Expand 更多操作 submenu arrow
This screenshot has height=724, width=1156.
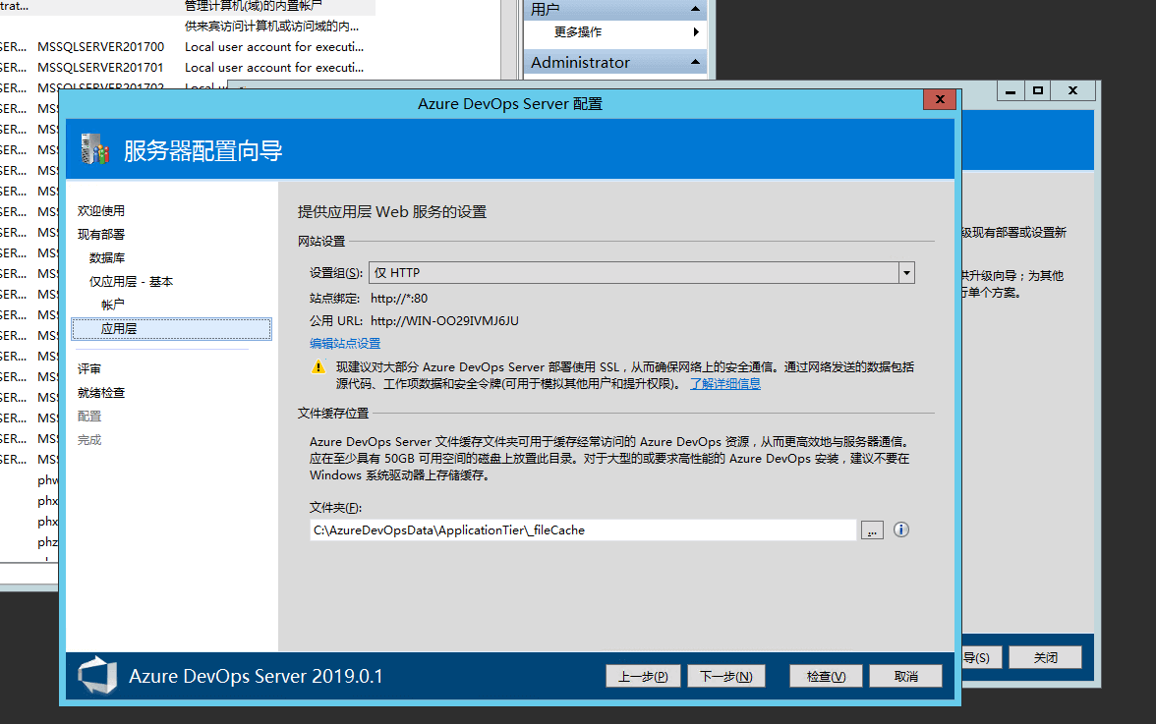coord(696,32)
